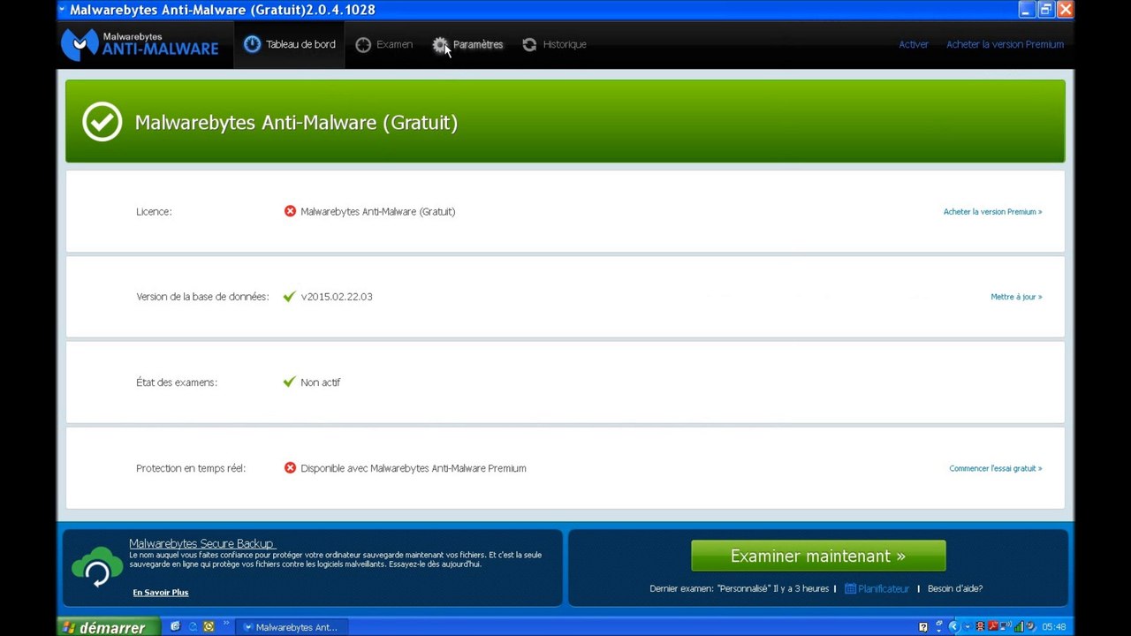Screen dimensions: 1131x636
Task: Click the white checkmark status icon in green banner
Action: pyautogui.click(x=102, y=122)
